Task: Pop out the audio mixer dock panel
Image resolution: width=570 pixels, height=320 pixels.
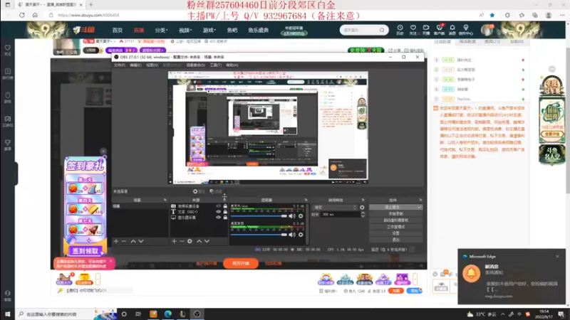Action: 306,200
